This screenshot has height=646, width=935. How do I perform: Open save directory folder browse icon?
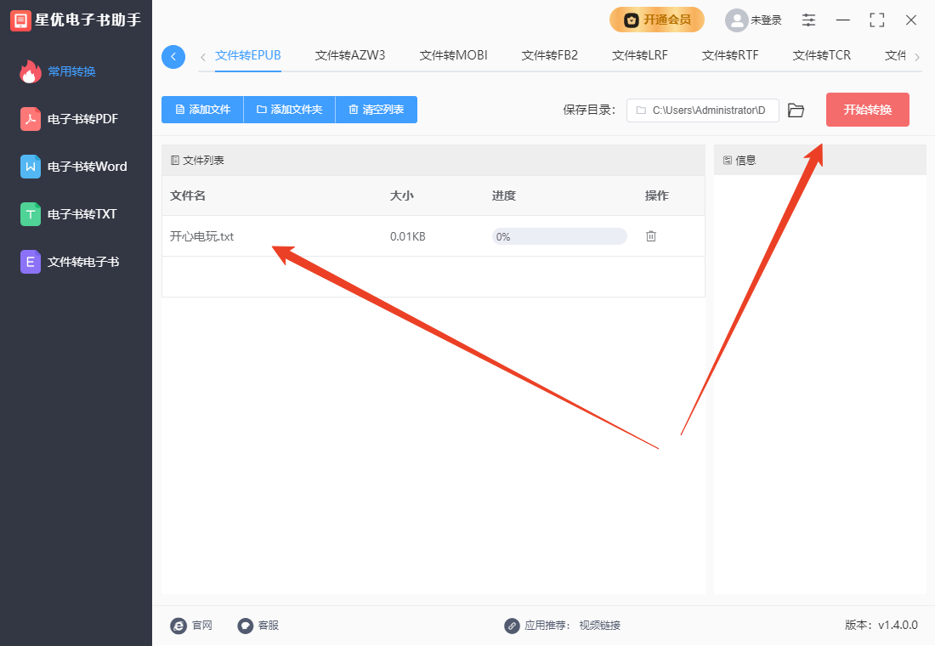[x=796, y=110]
